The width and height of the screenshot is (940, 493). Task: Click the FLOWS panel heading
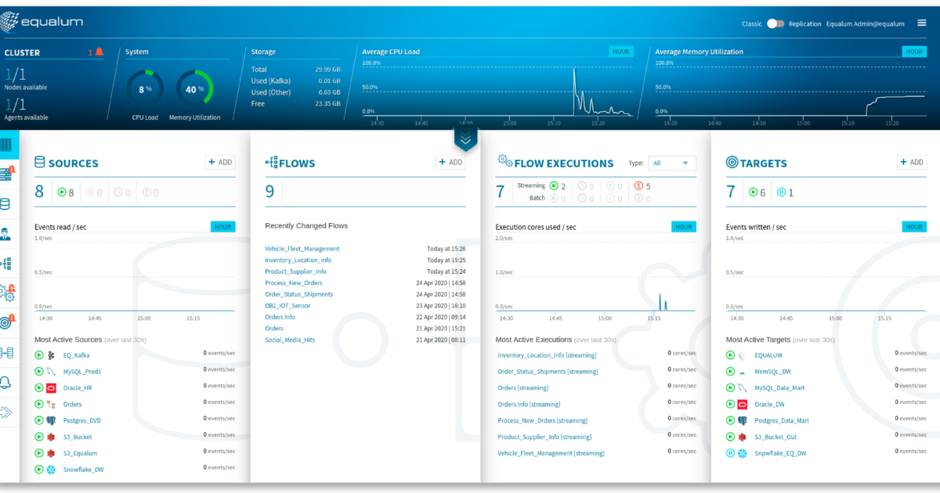pyautogui.click(x=291, y=163)
